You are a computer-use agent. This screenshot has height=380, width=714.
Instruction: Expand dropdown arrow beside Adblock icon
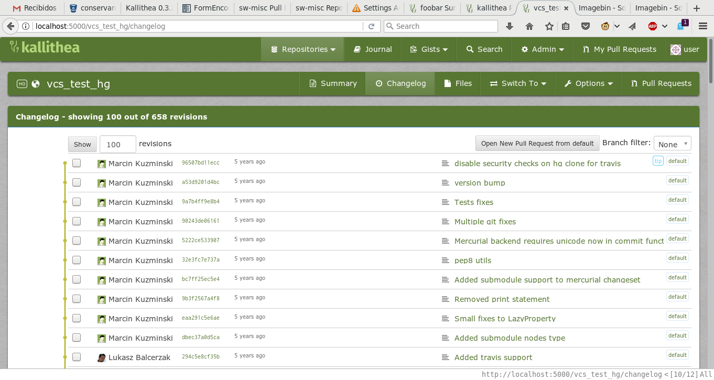(665, 26)
